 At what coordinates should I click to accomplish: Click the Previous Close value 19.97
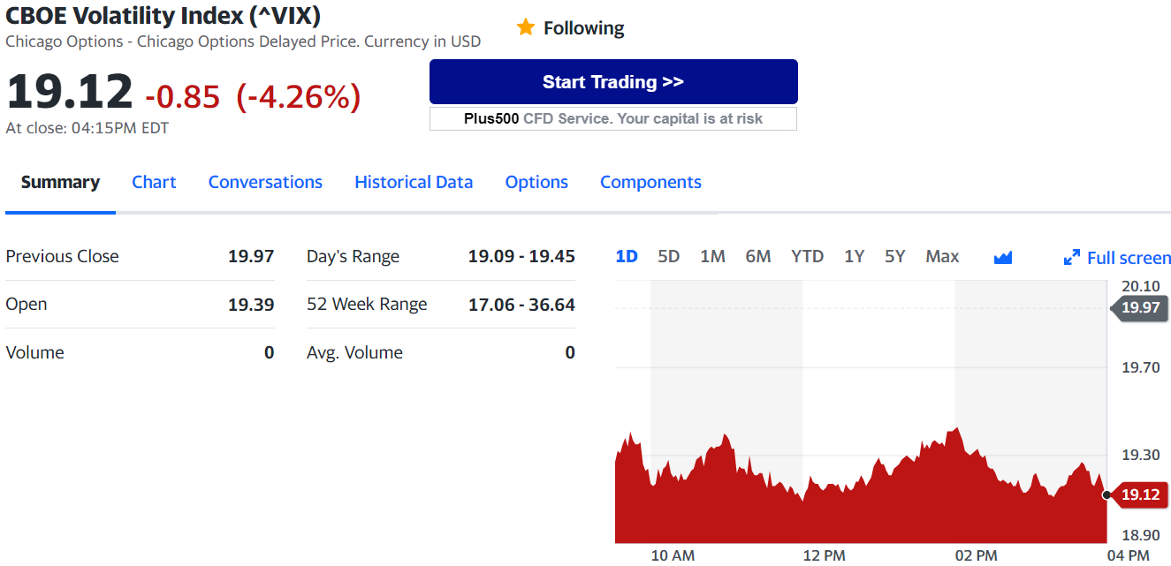[x=251, y=256]
